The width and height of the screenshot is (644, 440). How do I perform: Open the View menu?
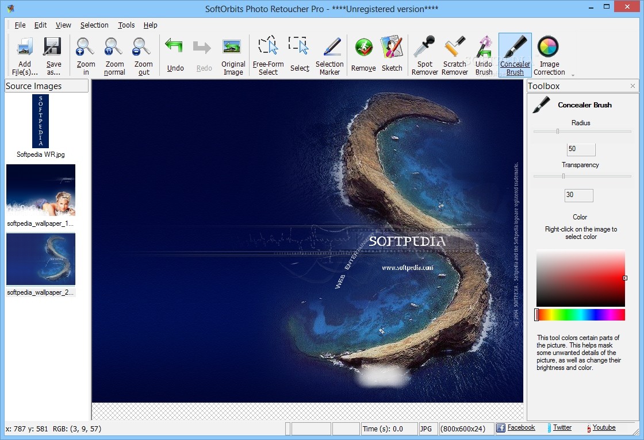click(63, 25)
